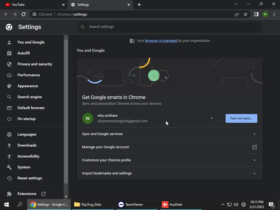Viewport: 280px width, 210px height.
Task: Go back with the back arrow
Action: (x=6, y=14)
